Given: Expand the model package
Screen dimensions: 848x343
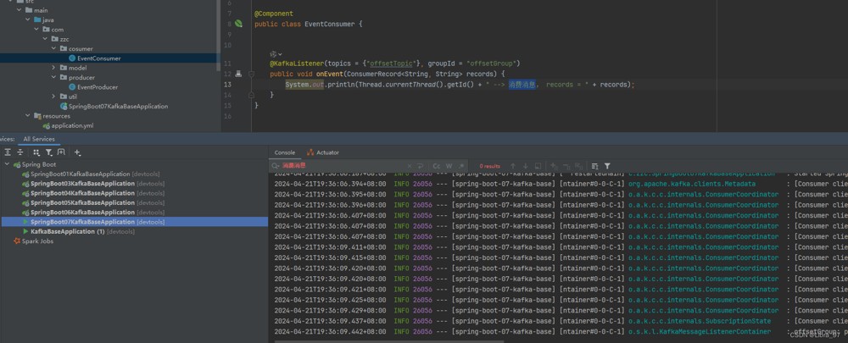Looking at the screenshot, I should 53,68.
